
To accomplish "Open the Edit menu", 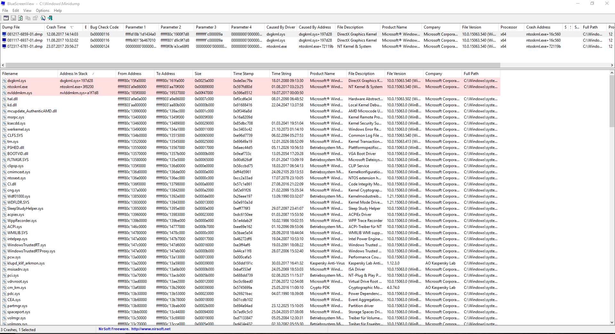I will [x=16, y=11].
